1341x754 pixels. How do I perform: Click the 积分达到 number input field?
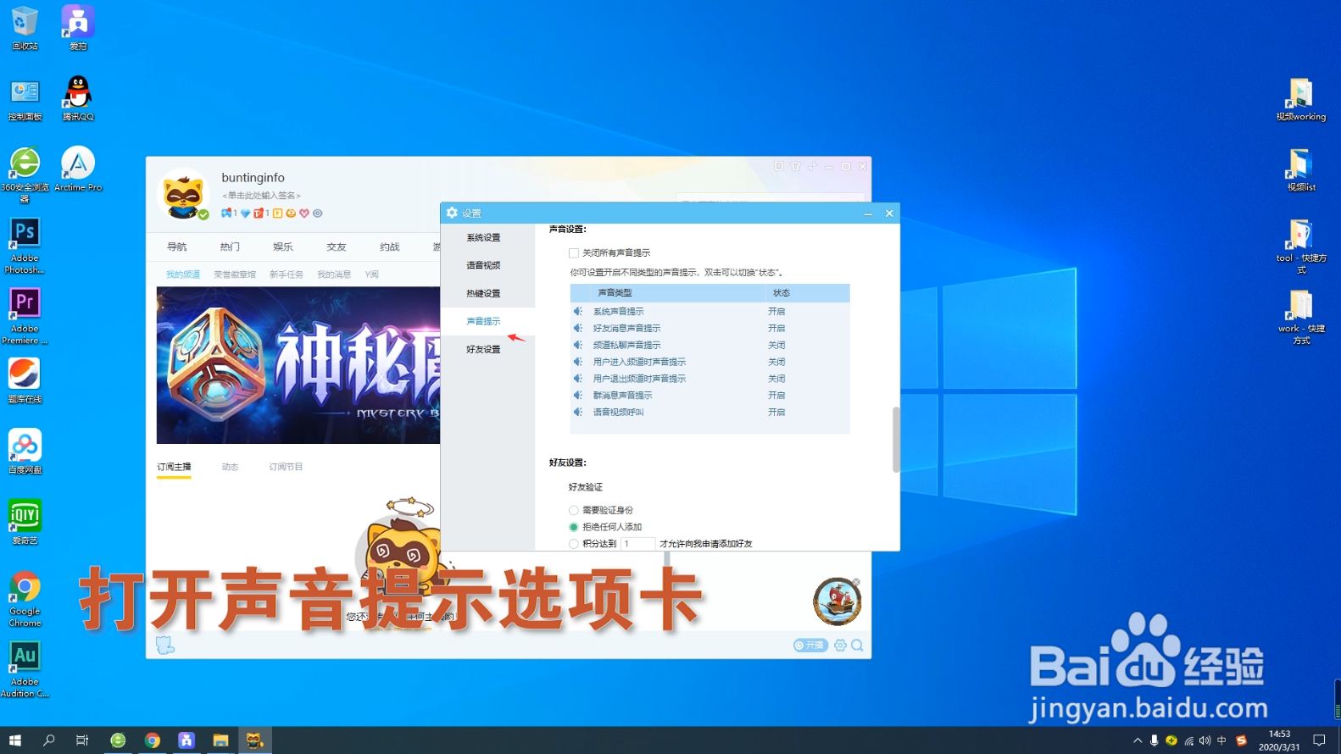[x=638, y=544]
